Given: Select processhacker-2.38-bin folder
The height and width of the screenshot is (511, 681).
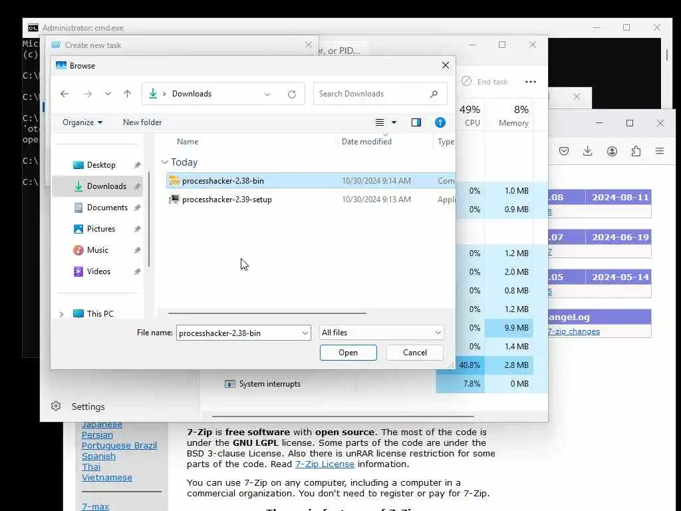Looking at the screenshot, I should coord(311,181).
